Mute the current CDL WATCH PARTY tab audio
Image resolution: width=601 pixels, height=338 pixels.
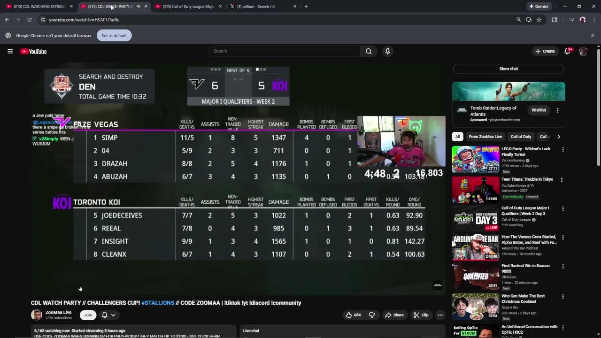click(x=138, y=6)
